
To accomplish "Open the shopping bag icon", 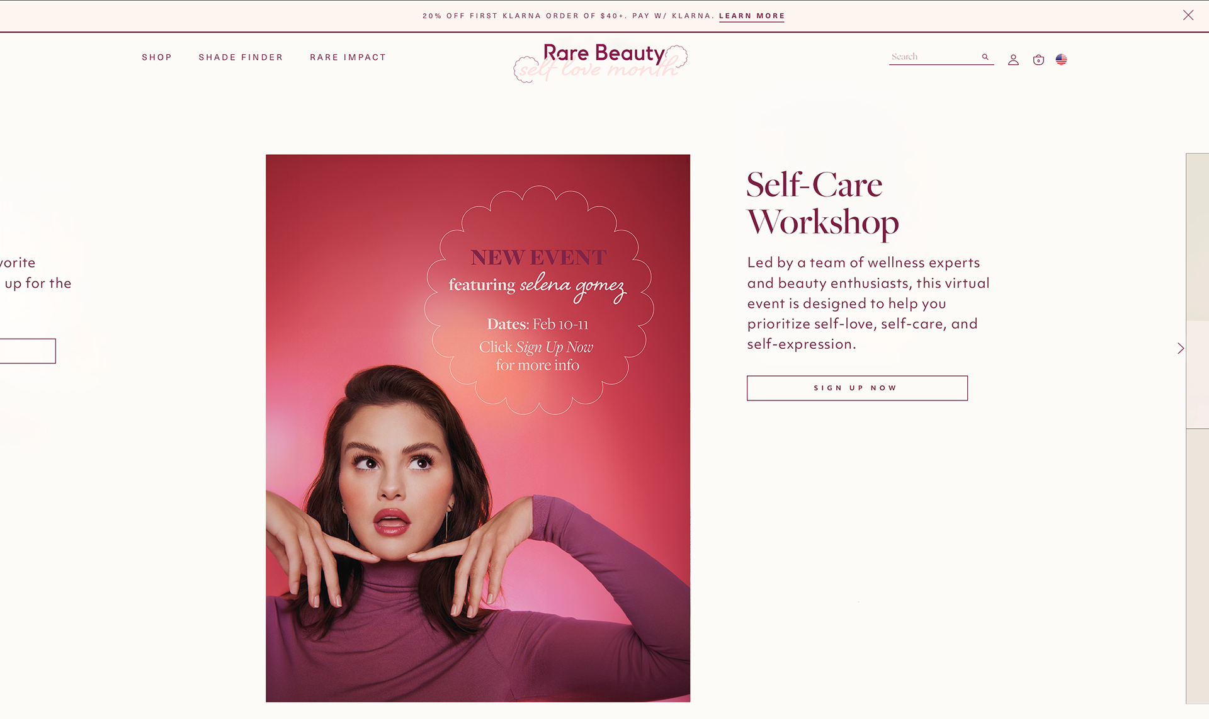I will (x=1038, y=60).
